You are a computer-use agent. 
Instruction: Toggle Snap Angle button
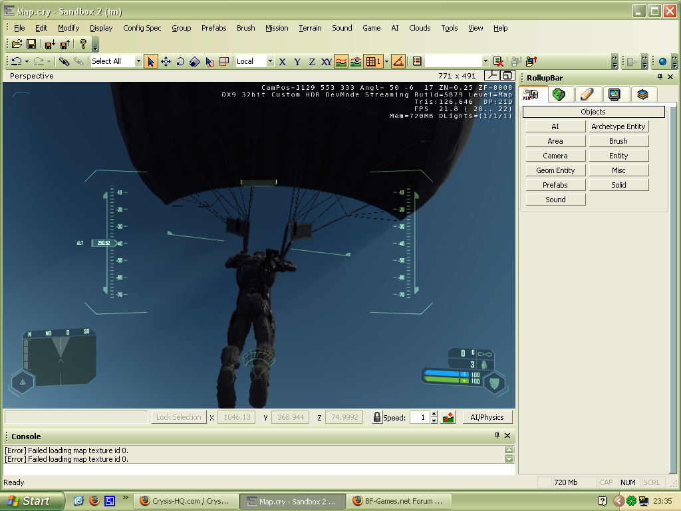point(398,62)
